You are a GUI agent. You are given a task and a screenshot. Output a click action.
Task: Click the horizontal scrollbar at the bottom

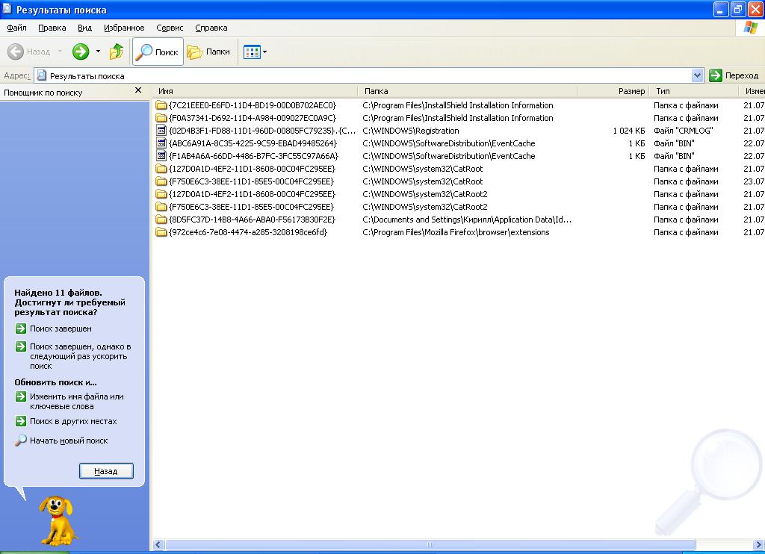tap(430, 545)
